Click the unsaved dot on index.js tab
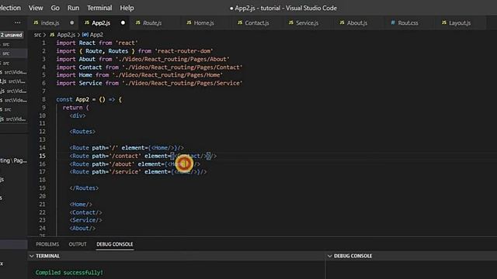 click(72, 22)
